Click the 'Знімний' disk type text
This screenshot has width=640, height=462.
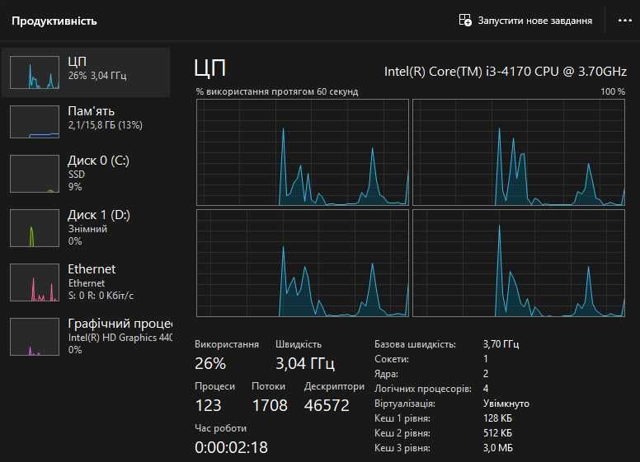(x=87, y=229)
